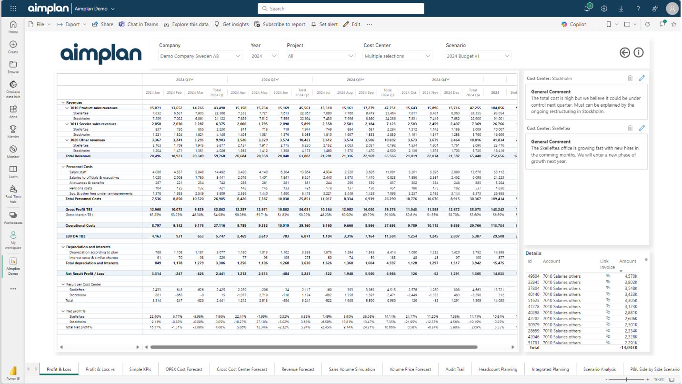
Task: Switch to Headcount Planning tab
Action: point(498,369)
